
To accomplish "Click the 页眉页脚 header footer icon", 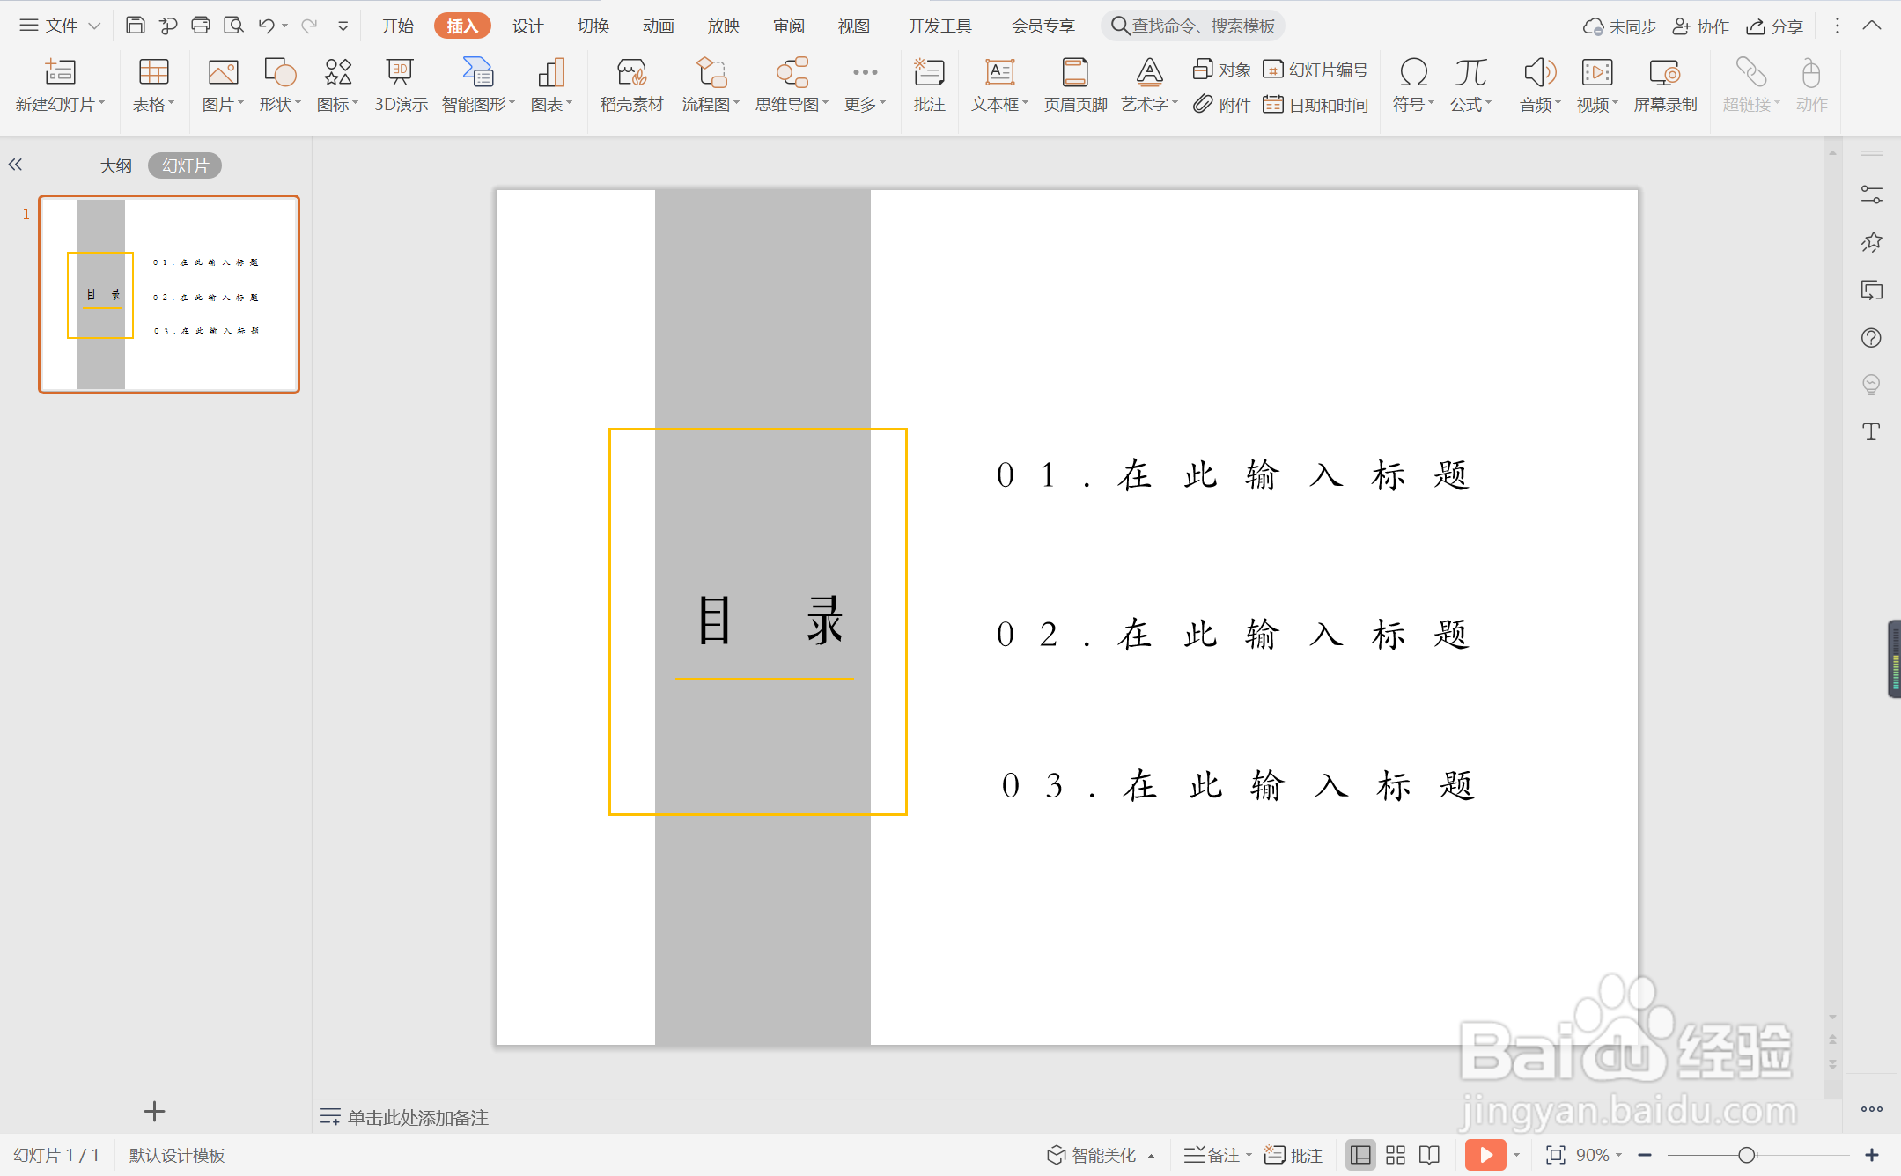I will pos(1074,85).
